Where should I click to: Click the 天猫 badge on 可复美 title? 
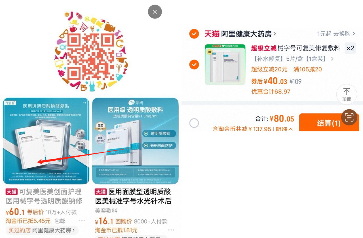12,192
